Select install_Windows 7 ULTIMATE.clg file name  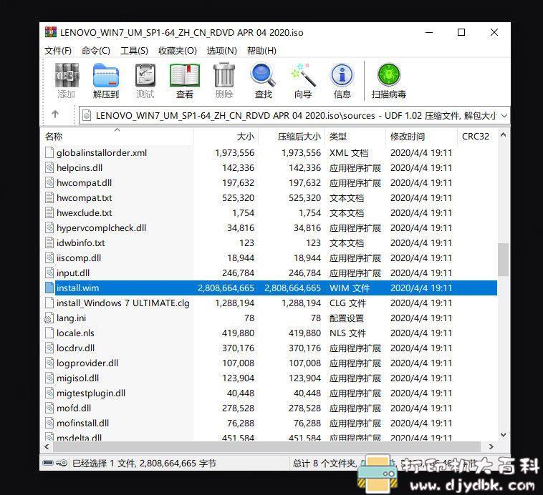[123, 303]
